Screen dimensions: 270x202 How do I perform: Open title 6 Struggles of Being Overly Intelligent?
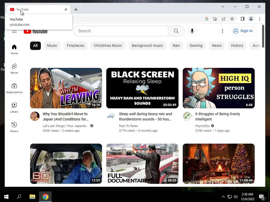pos(218,117)
